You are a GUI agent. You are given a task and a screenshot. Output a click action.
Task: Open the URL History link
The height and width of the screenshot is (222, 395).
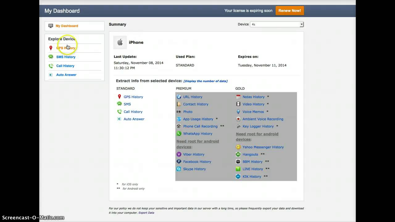click(193, 97)
